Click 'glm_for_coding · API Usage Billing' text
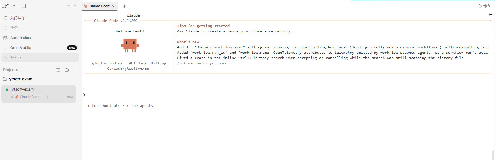 coord(129,63)
